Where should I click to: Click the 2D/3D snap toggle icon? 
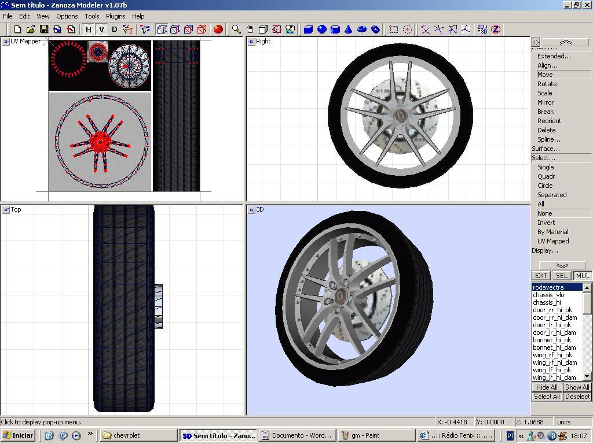(482, 29)
